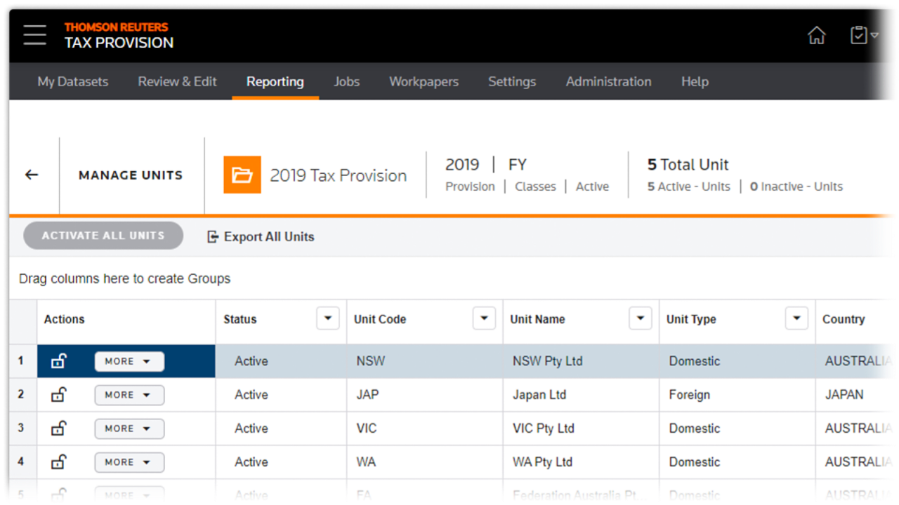The width and height of the screenshot is (899, 505).
Task: Open the hamburger navigation menu
Action: point(34,35)
